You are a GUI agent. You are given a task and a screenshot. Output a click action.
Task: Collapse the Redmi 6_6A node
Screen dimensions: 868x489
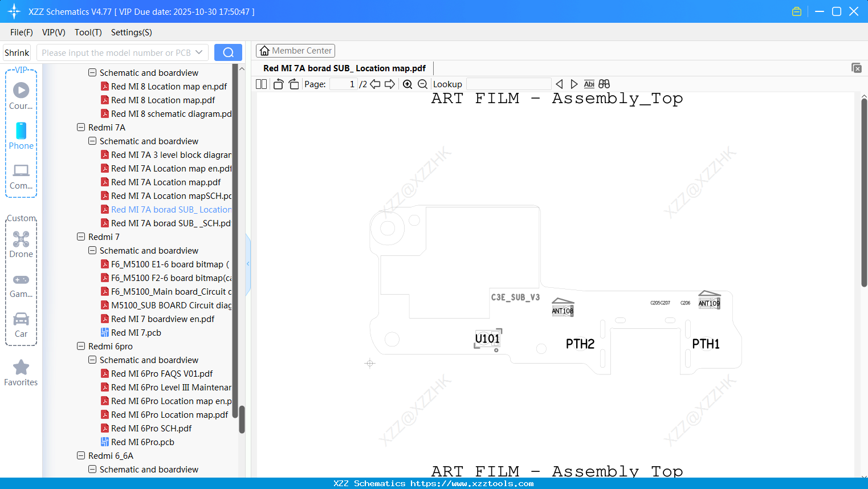[81, 456]
